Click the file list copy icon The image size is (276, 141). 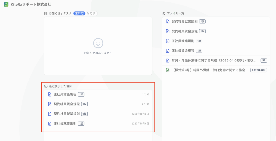[x=164, y=13]
